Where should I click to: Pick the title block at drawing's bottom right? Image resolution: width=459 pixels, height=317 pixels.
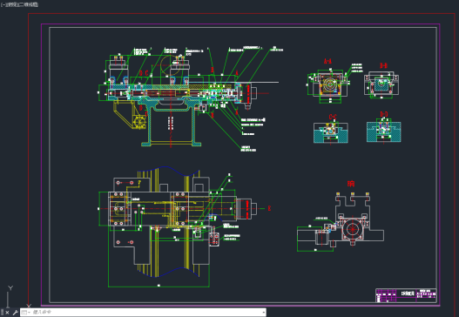[406, 295]
